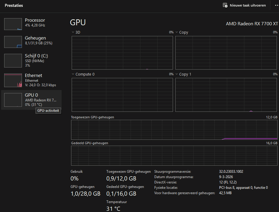Click driver date 9-3-2026
The width and height of the screenshot is (279, 212).
click(226, 177)
